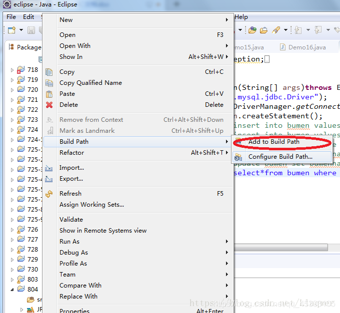340x313 pixels.
Task: Click the JRE library icon under 804
Action: tap(30, 310)
